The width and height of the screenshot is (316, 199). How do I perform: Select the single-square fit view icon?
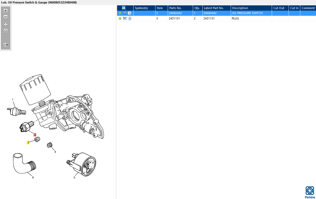click(6, 31)
